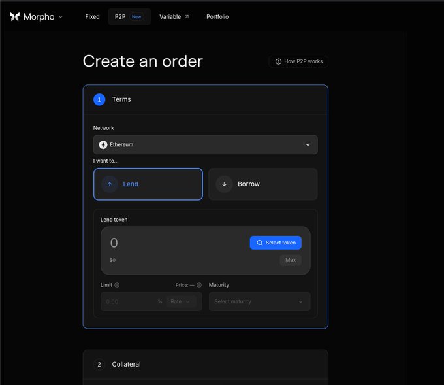The width and height of the screenshot is (444, 385).
Task: Click the Lend token label
Action: (x=114, y=220)
